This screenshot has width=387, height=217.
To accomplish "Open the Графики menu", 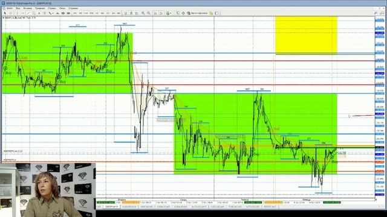I will tap(40, 8).
